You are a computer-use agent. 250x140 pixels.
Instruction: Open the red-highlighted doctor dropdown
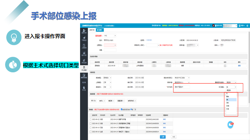point(110,45)
